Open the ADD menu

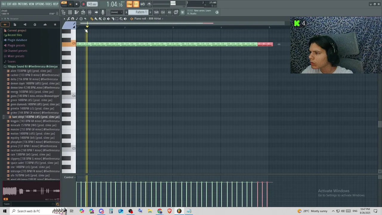(15, 4)
